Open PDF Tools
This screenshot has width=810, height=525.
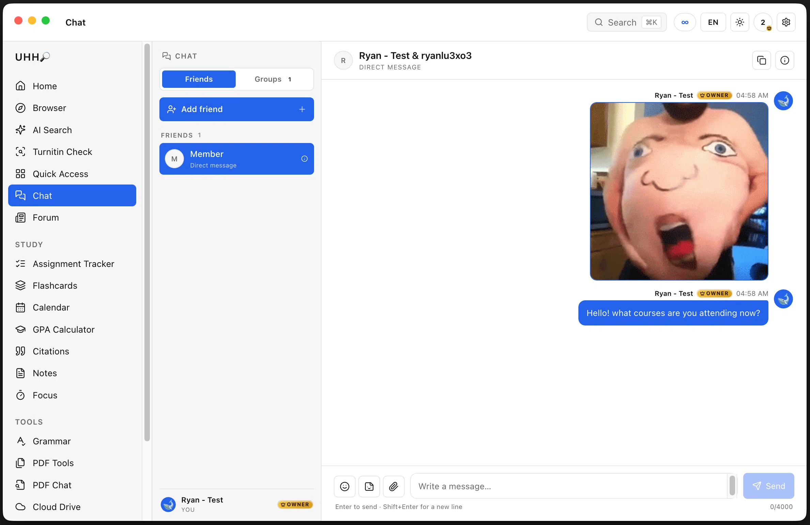tap(72, 463)
